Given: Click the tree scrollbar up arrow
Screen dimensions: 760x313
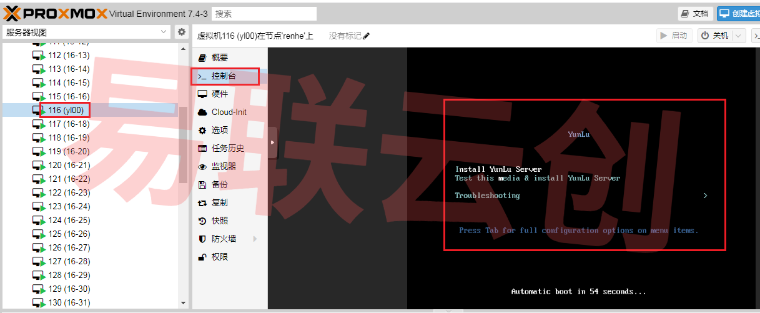Looking at the screenshot, I should click(x=183, y=48).
